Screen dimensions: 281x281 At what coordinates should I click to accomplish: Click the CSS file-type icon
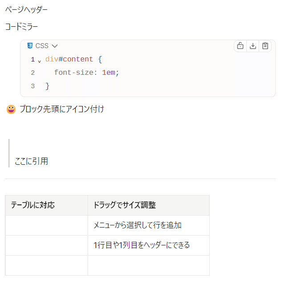point(30,45)
